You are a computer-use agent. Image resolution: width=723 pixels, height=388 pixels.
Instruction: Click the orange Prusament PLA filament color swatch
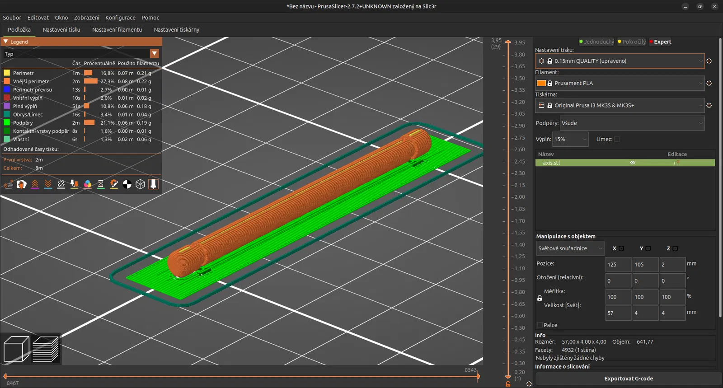click(x=541, y=83)
